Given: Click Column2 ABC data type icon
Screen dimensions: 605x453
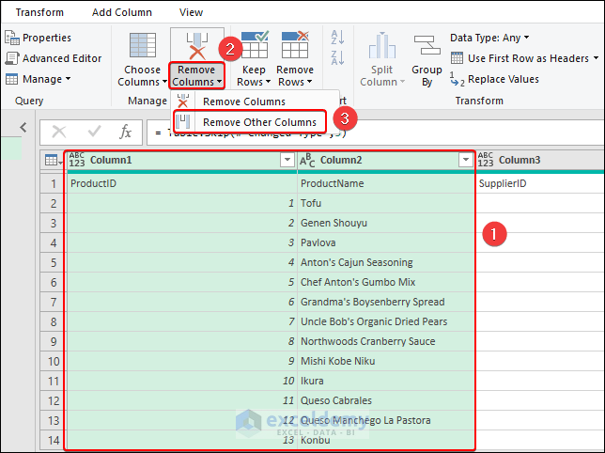Looking at the screenshot, I should 307,160.
